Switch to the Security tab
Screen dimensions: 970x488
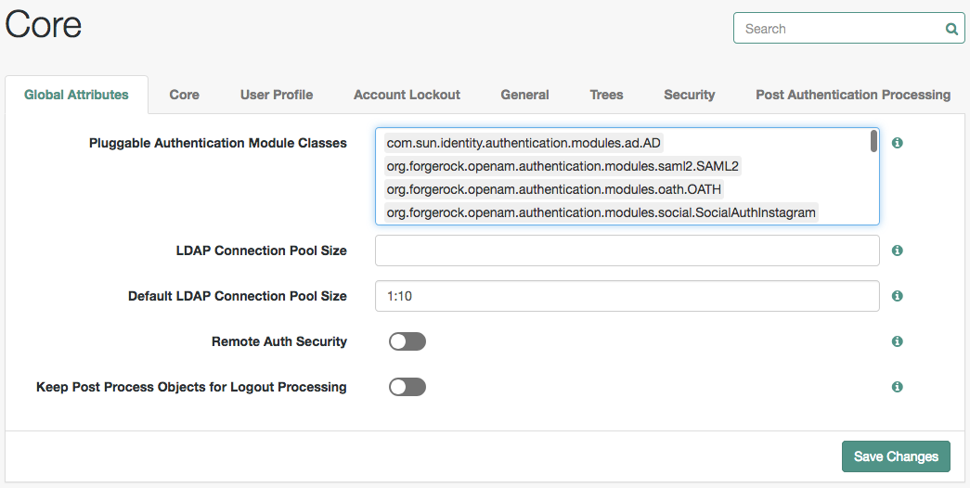pyautogui.click(x=689, y=95)
